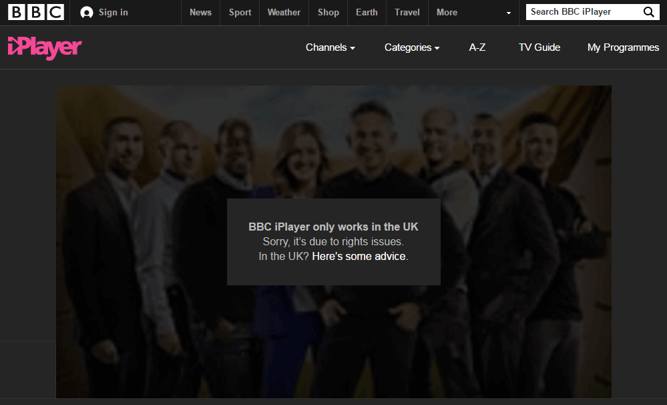Open the Shop link in top bar
The height and width of the screenshot is (405, 667).
point(328,12)
